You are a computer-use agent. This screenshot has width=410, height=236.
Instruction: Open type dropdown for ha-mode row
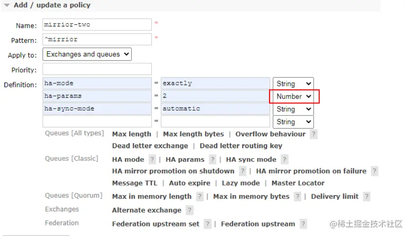[293, 84]
